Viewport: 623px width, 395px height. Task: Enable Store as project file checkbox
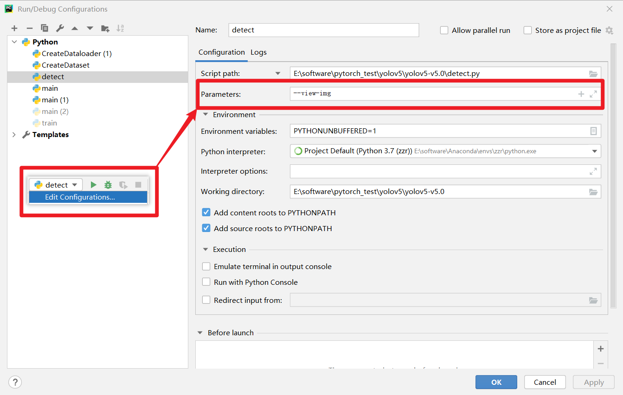point(527,30)
